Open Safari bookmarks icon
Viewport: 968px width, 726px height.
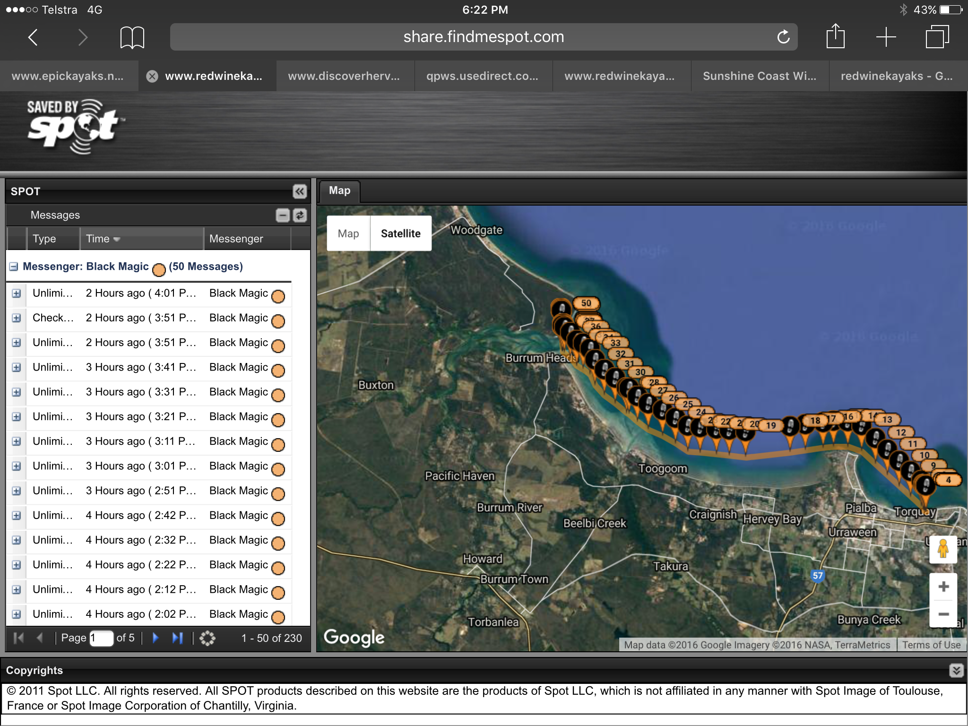click(132, 37)
